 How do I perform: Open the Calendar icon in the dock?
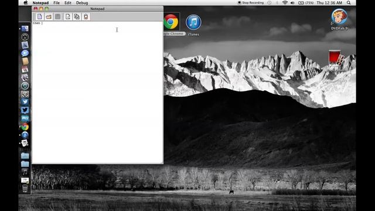[x=25, y=69]
